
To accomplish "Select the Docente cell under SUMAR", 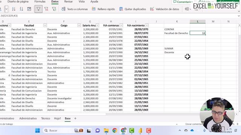I will [x=177, y=52].
